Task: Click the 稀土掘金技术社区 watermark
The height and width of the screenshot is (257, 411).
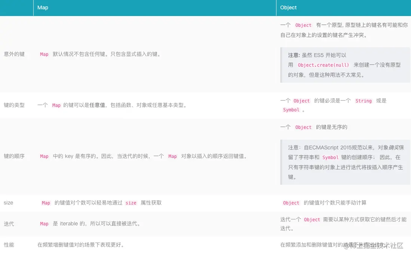Action: (x=374, y=245)
